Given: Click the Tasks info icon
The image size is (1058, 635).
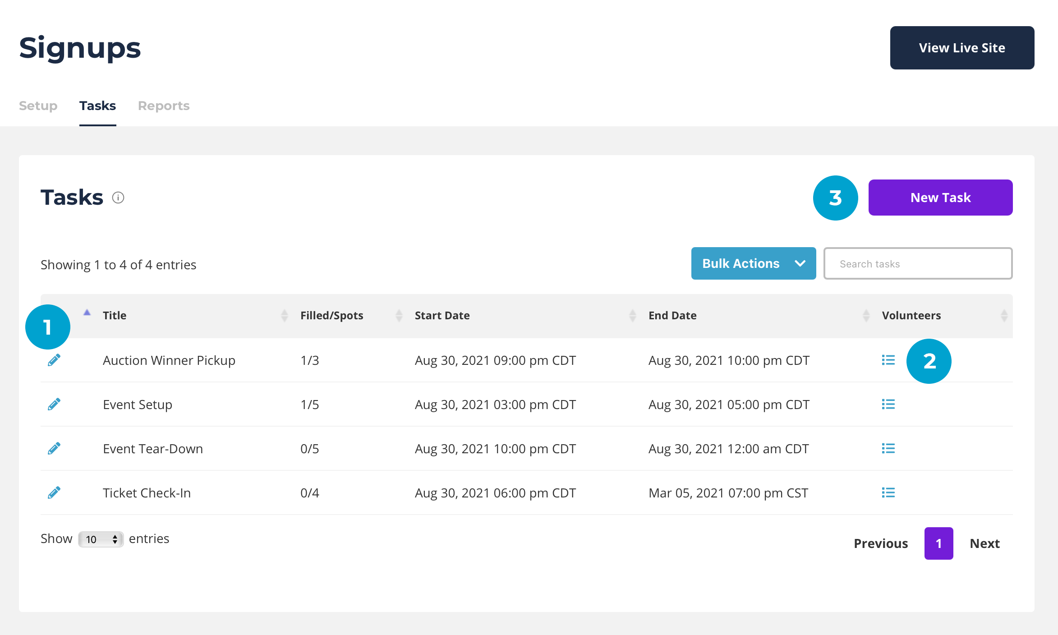Looking at the screenshot, I should coord(118,198).
